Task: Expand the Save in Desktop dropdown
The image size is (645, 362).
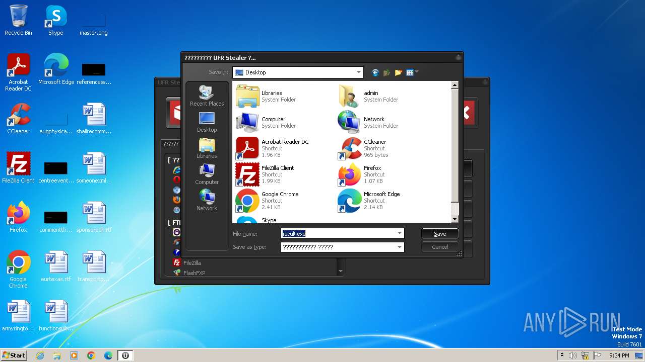Action: pos(359,72)
